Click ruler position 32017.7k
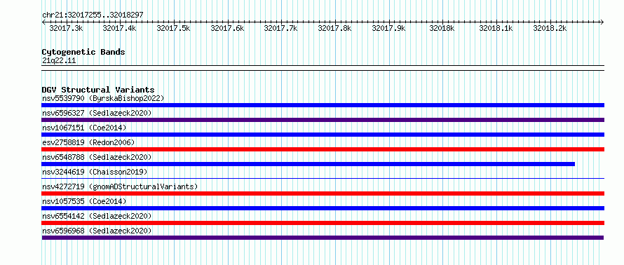The height and width of the screenshot is (265, 624). 281,28
